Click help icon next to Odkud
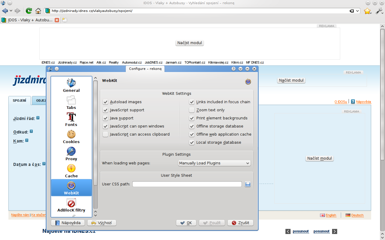The height and width of the screenshot is (240, 385). coord(31,131)
